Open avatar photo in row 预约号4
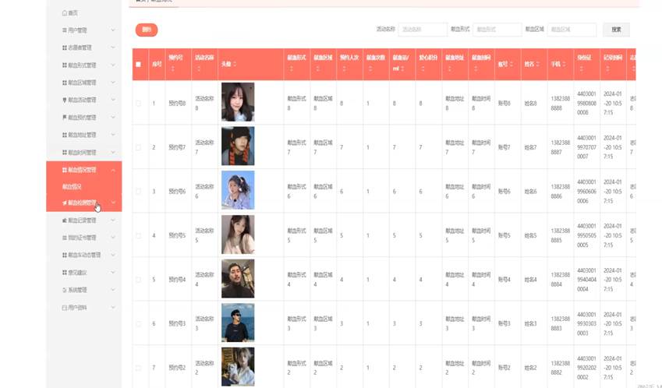This screenshot has height=388, width=662. click(238, 278)
